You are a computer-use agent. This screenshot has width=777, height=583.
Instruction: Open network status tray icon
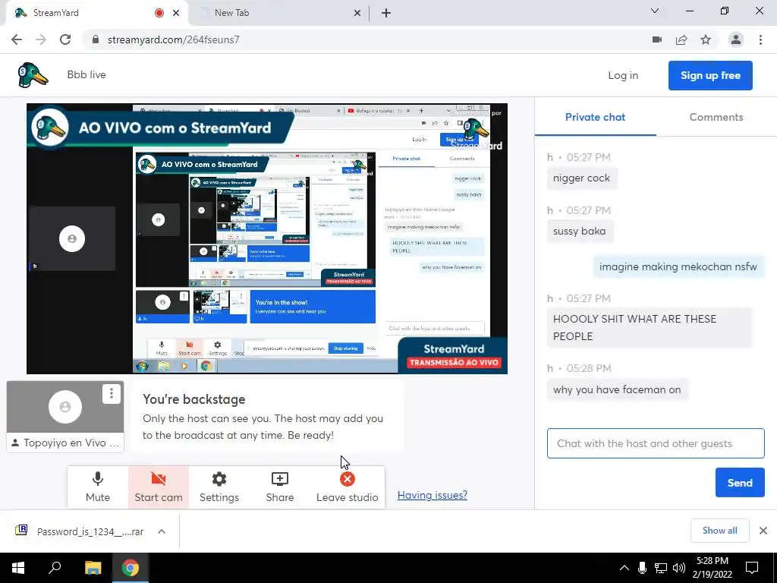[x=661, y=568]
